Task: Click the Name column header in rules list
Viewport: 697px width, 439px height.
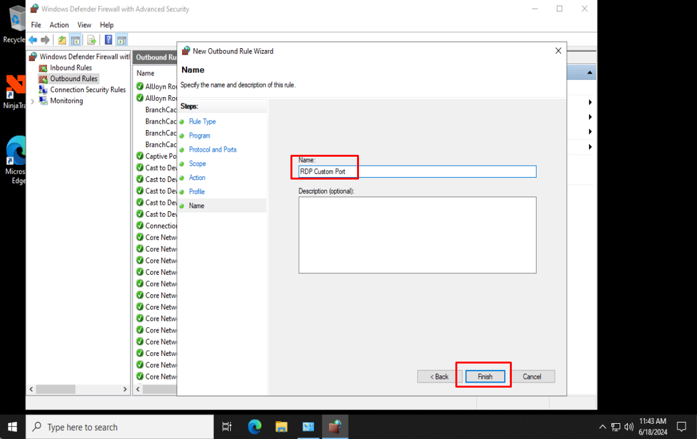Action: point(145,73)
